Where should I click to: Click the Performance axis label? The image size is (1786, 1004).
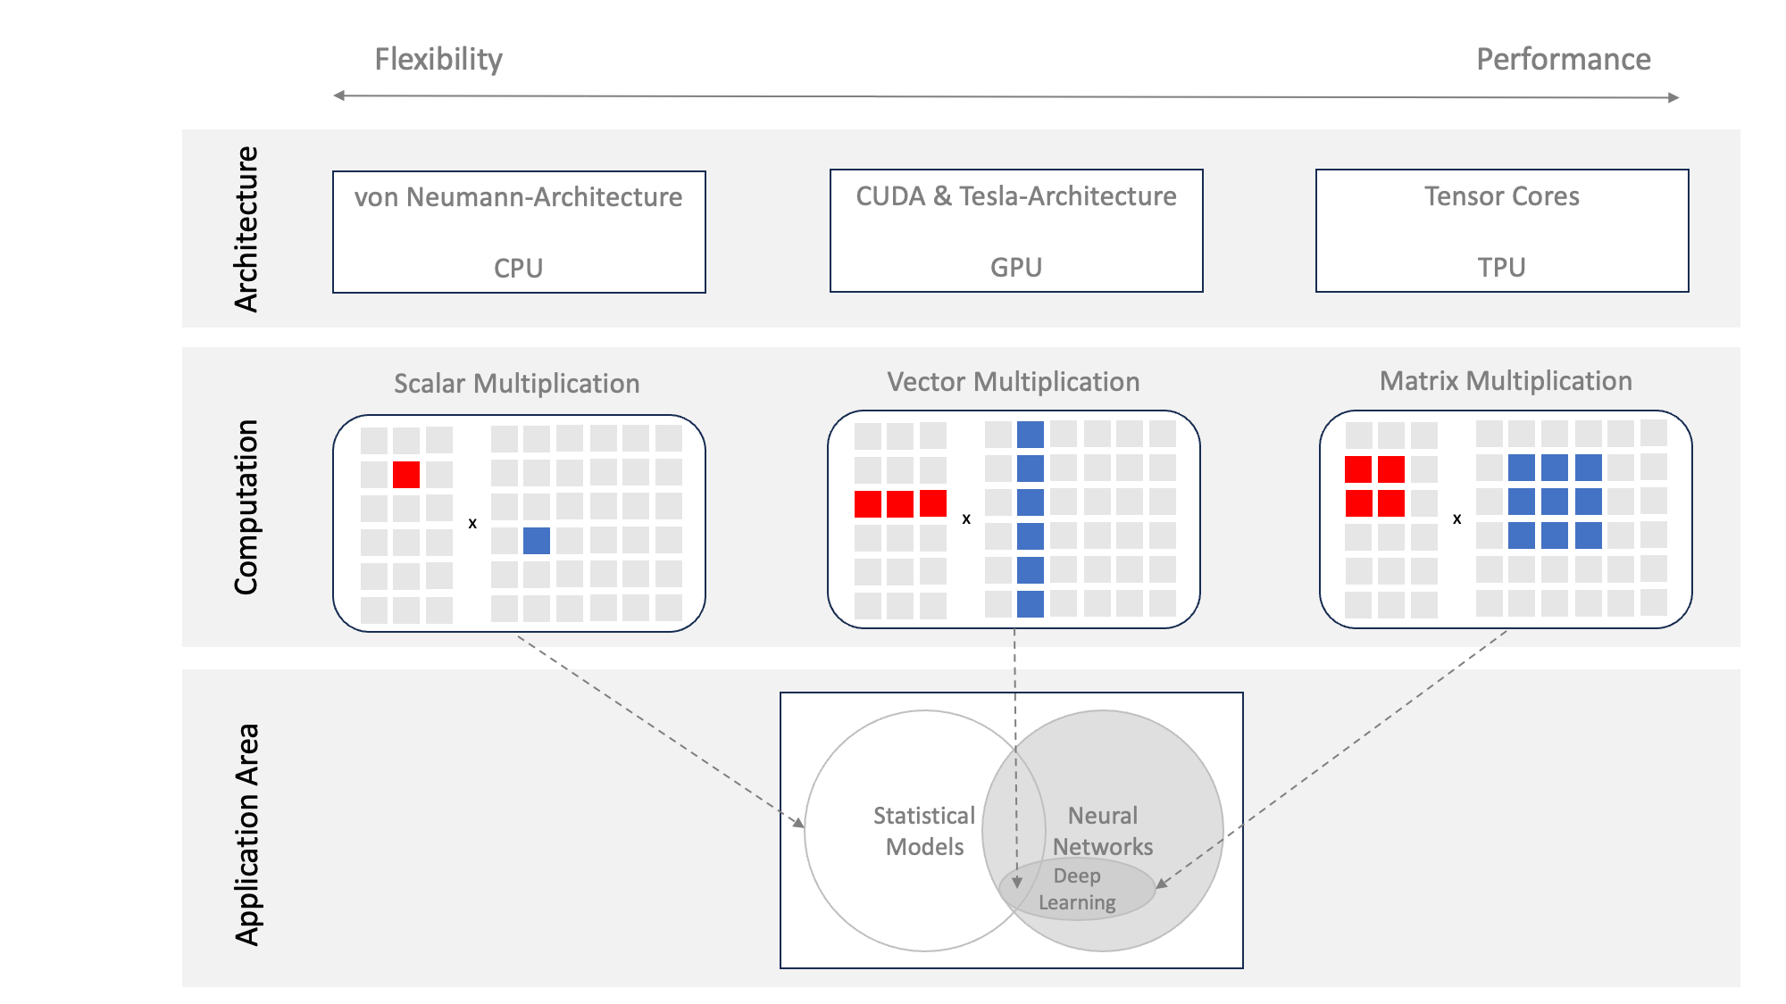[1563, 59]
